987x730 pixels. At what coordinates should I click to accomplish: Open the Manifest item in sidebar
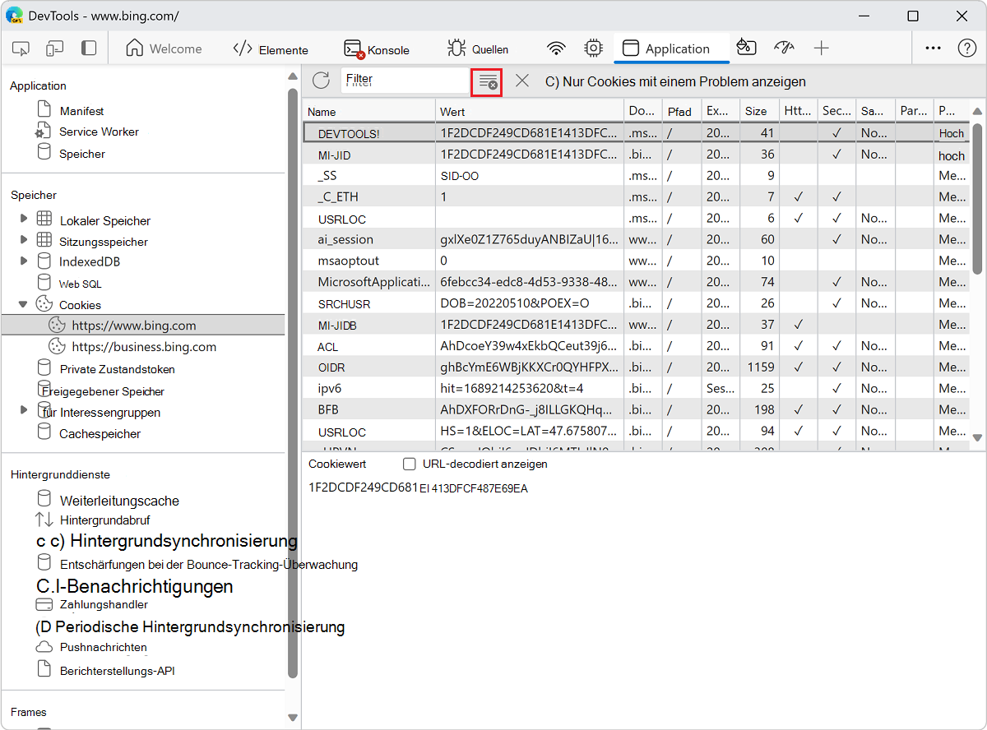[81, 111]
